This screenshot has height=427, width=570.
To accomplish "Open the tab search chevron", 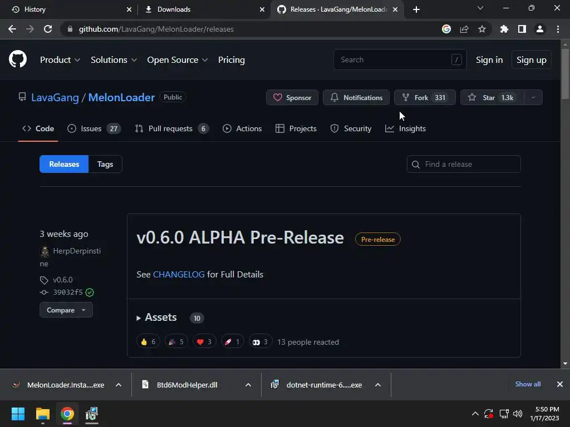I will 480,8.
